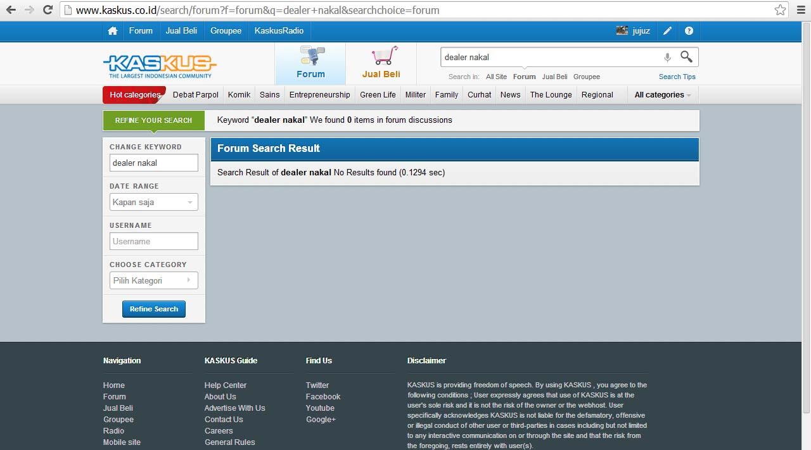Bookmark page with the star icon
This screenshot has height=450, width=811.
tap(780, 9)
